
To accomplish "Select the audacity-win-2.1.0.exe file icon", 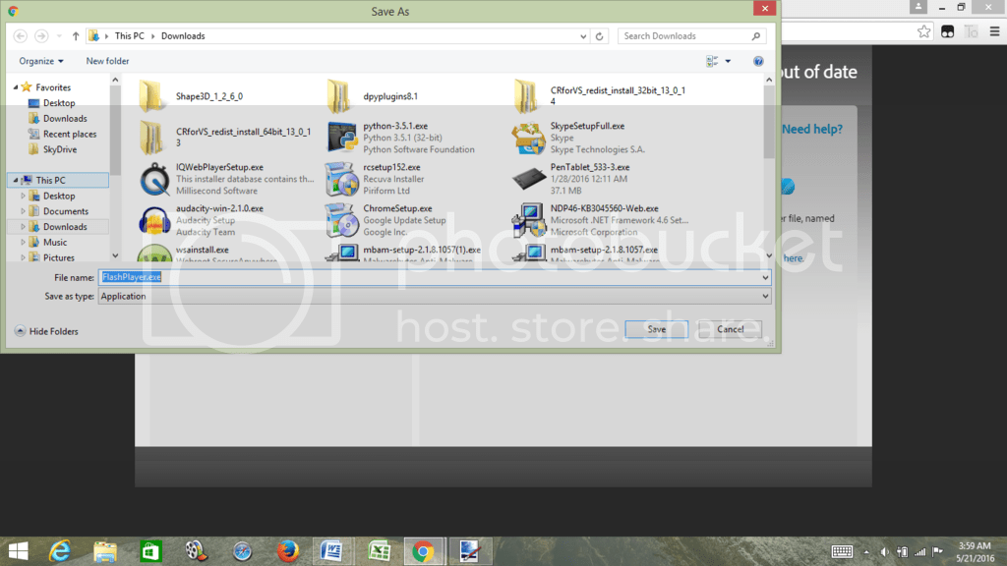I will (154, 220).
